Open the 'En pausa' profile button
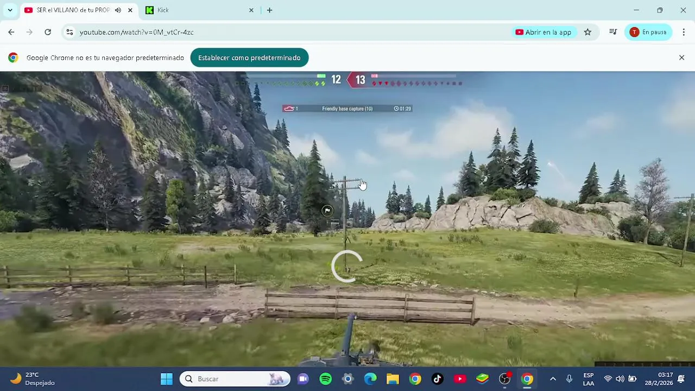 [x=648, y=32]
